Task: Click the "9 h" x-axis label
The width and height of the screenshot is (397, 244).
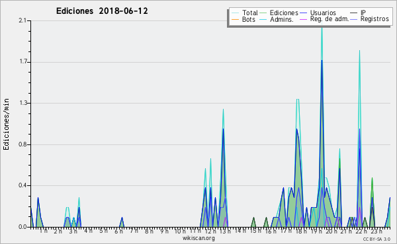Action: point(164,231)
